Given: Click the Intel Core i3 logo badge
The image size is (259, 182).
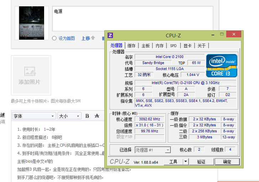Looking at the screenshot, I should click(x=222, y=65).
